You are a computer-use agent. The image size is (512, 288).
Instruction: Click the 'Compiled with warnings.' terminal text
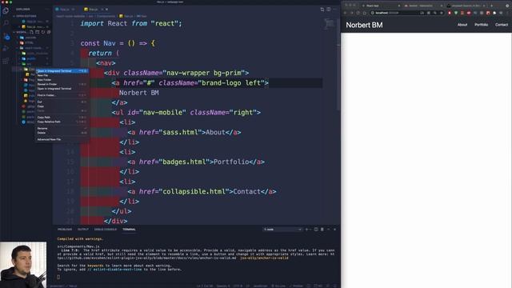(80, 238)
